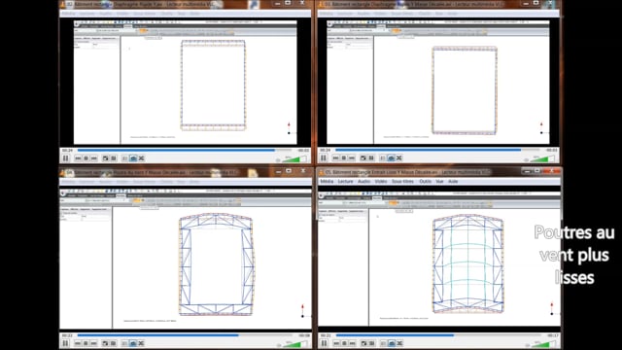Skip to next media in top-right VLC window
This screenshot has width=622, height=350.
point(352,157)
